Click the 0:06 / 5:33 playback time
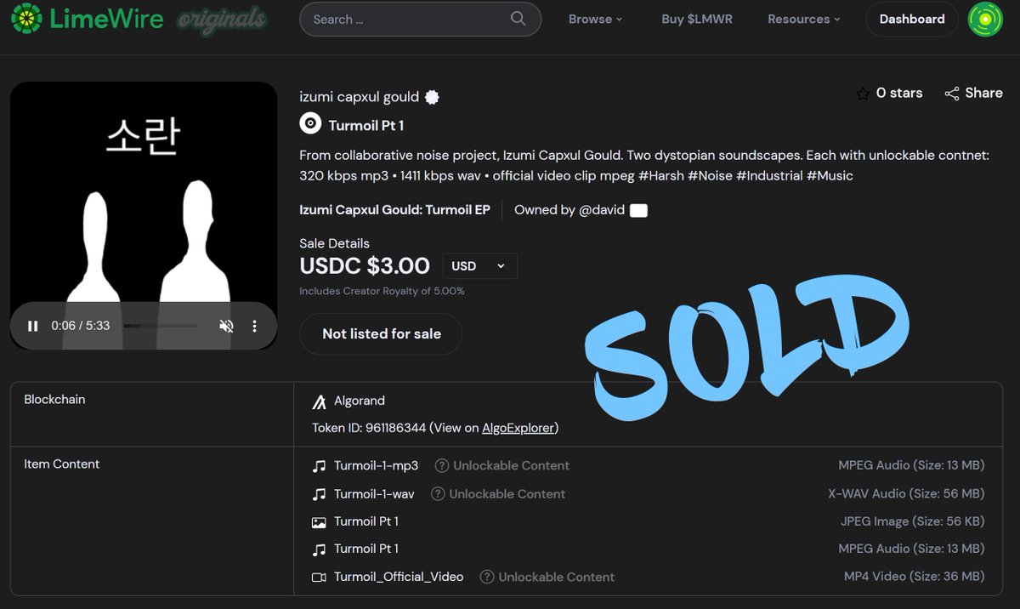 pos(80,326)
